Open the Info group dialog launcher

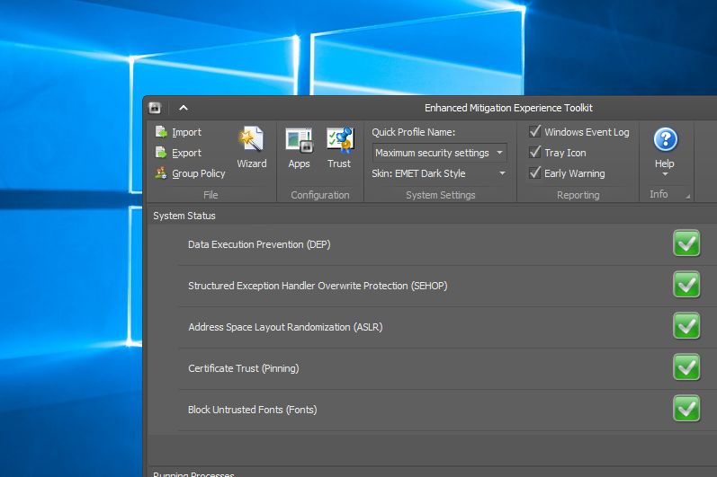click(x=687, y=196)
